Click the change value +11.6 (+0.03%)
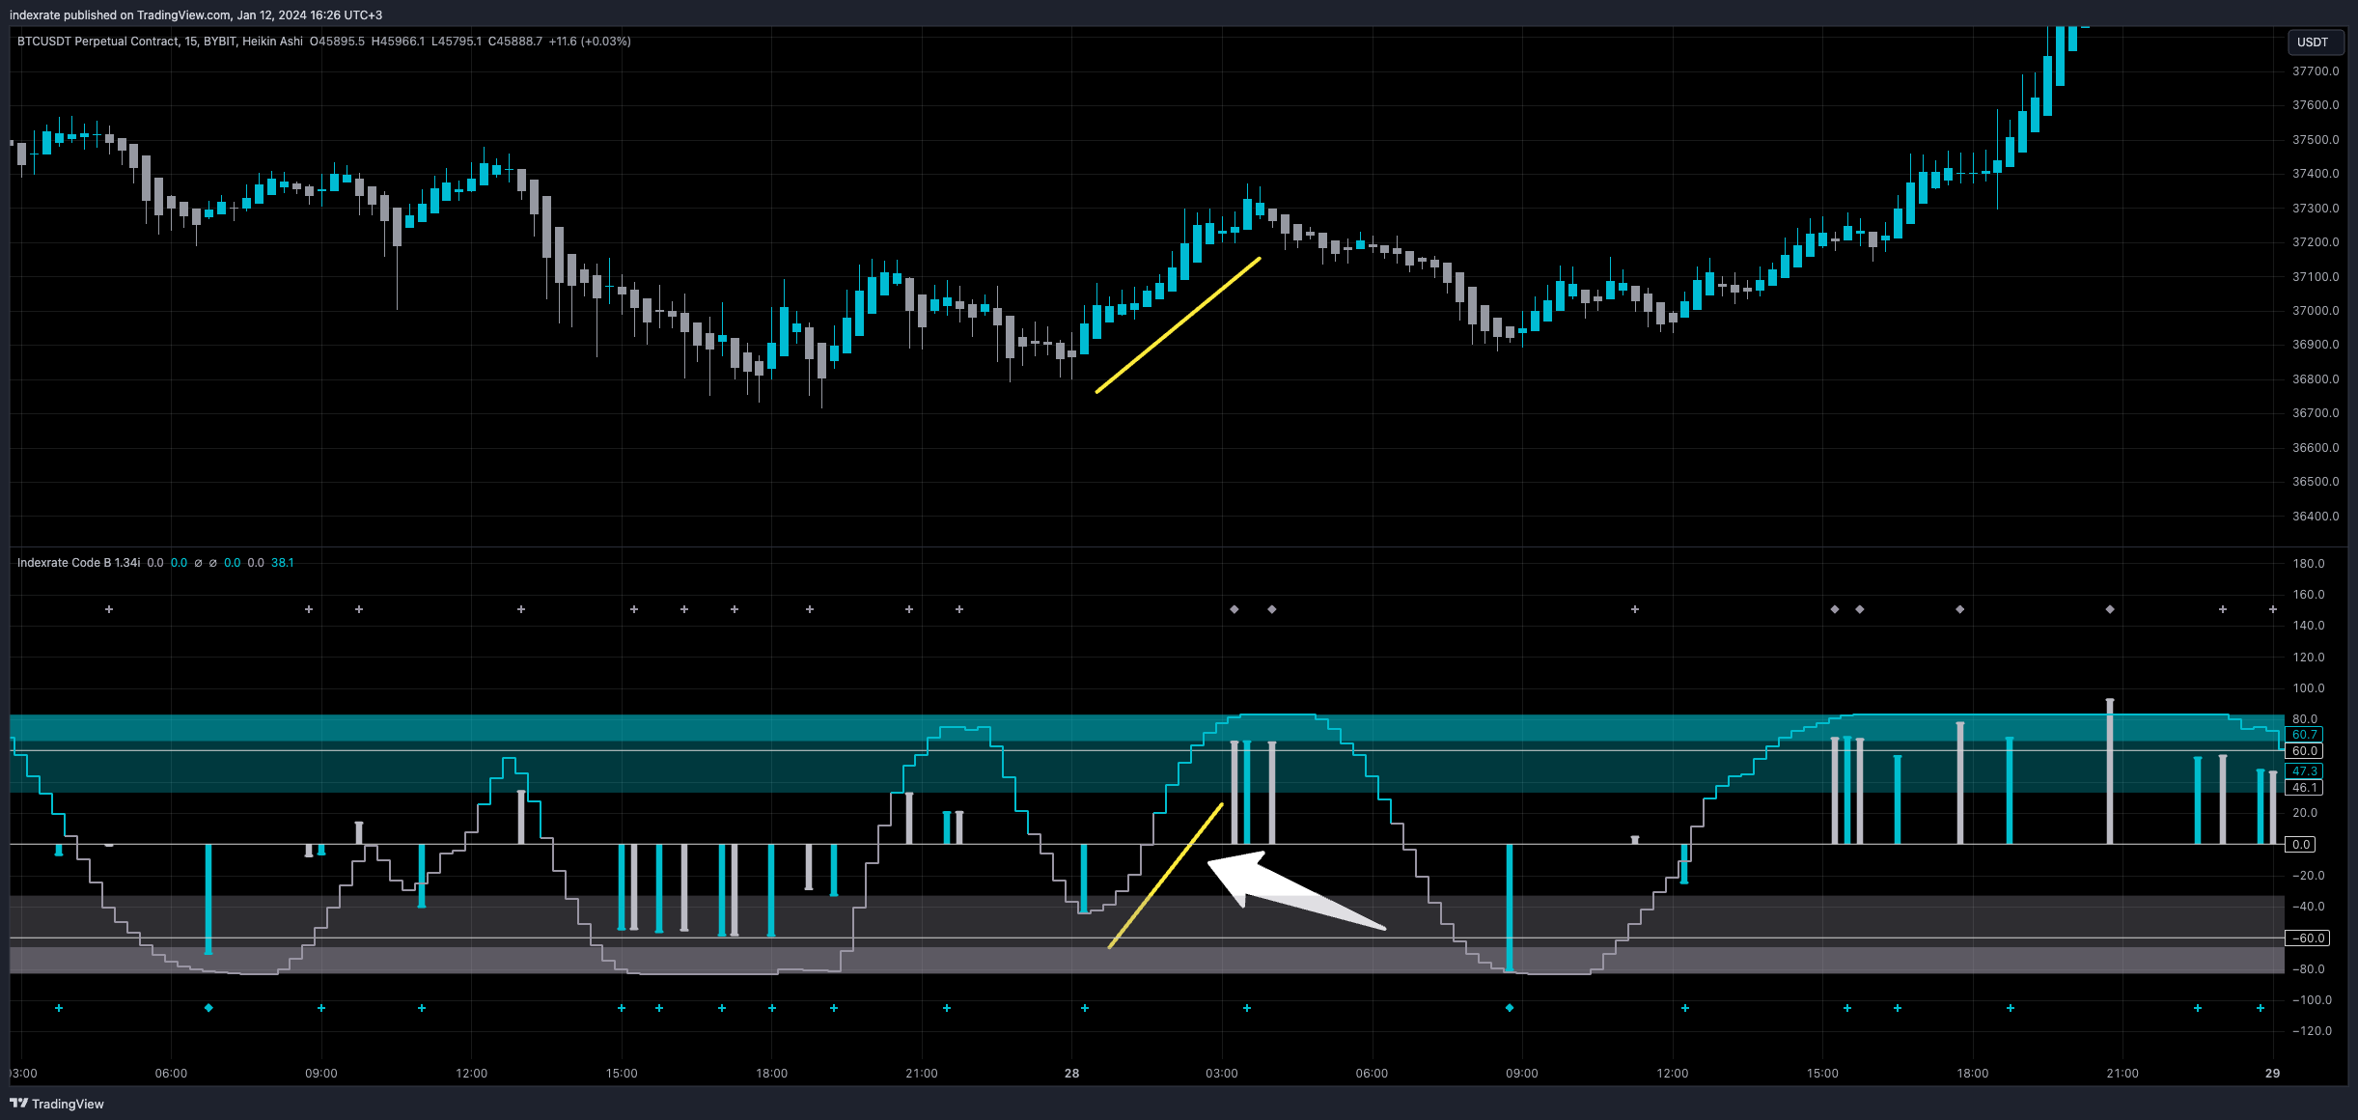 coord(590,42)
